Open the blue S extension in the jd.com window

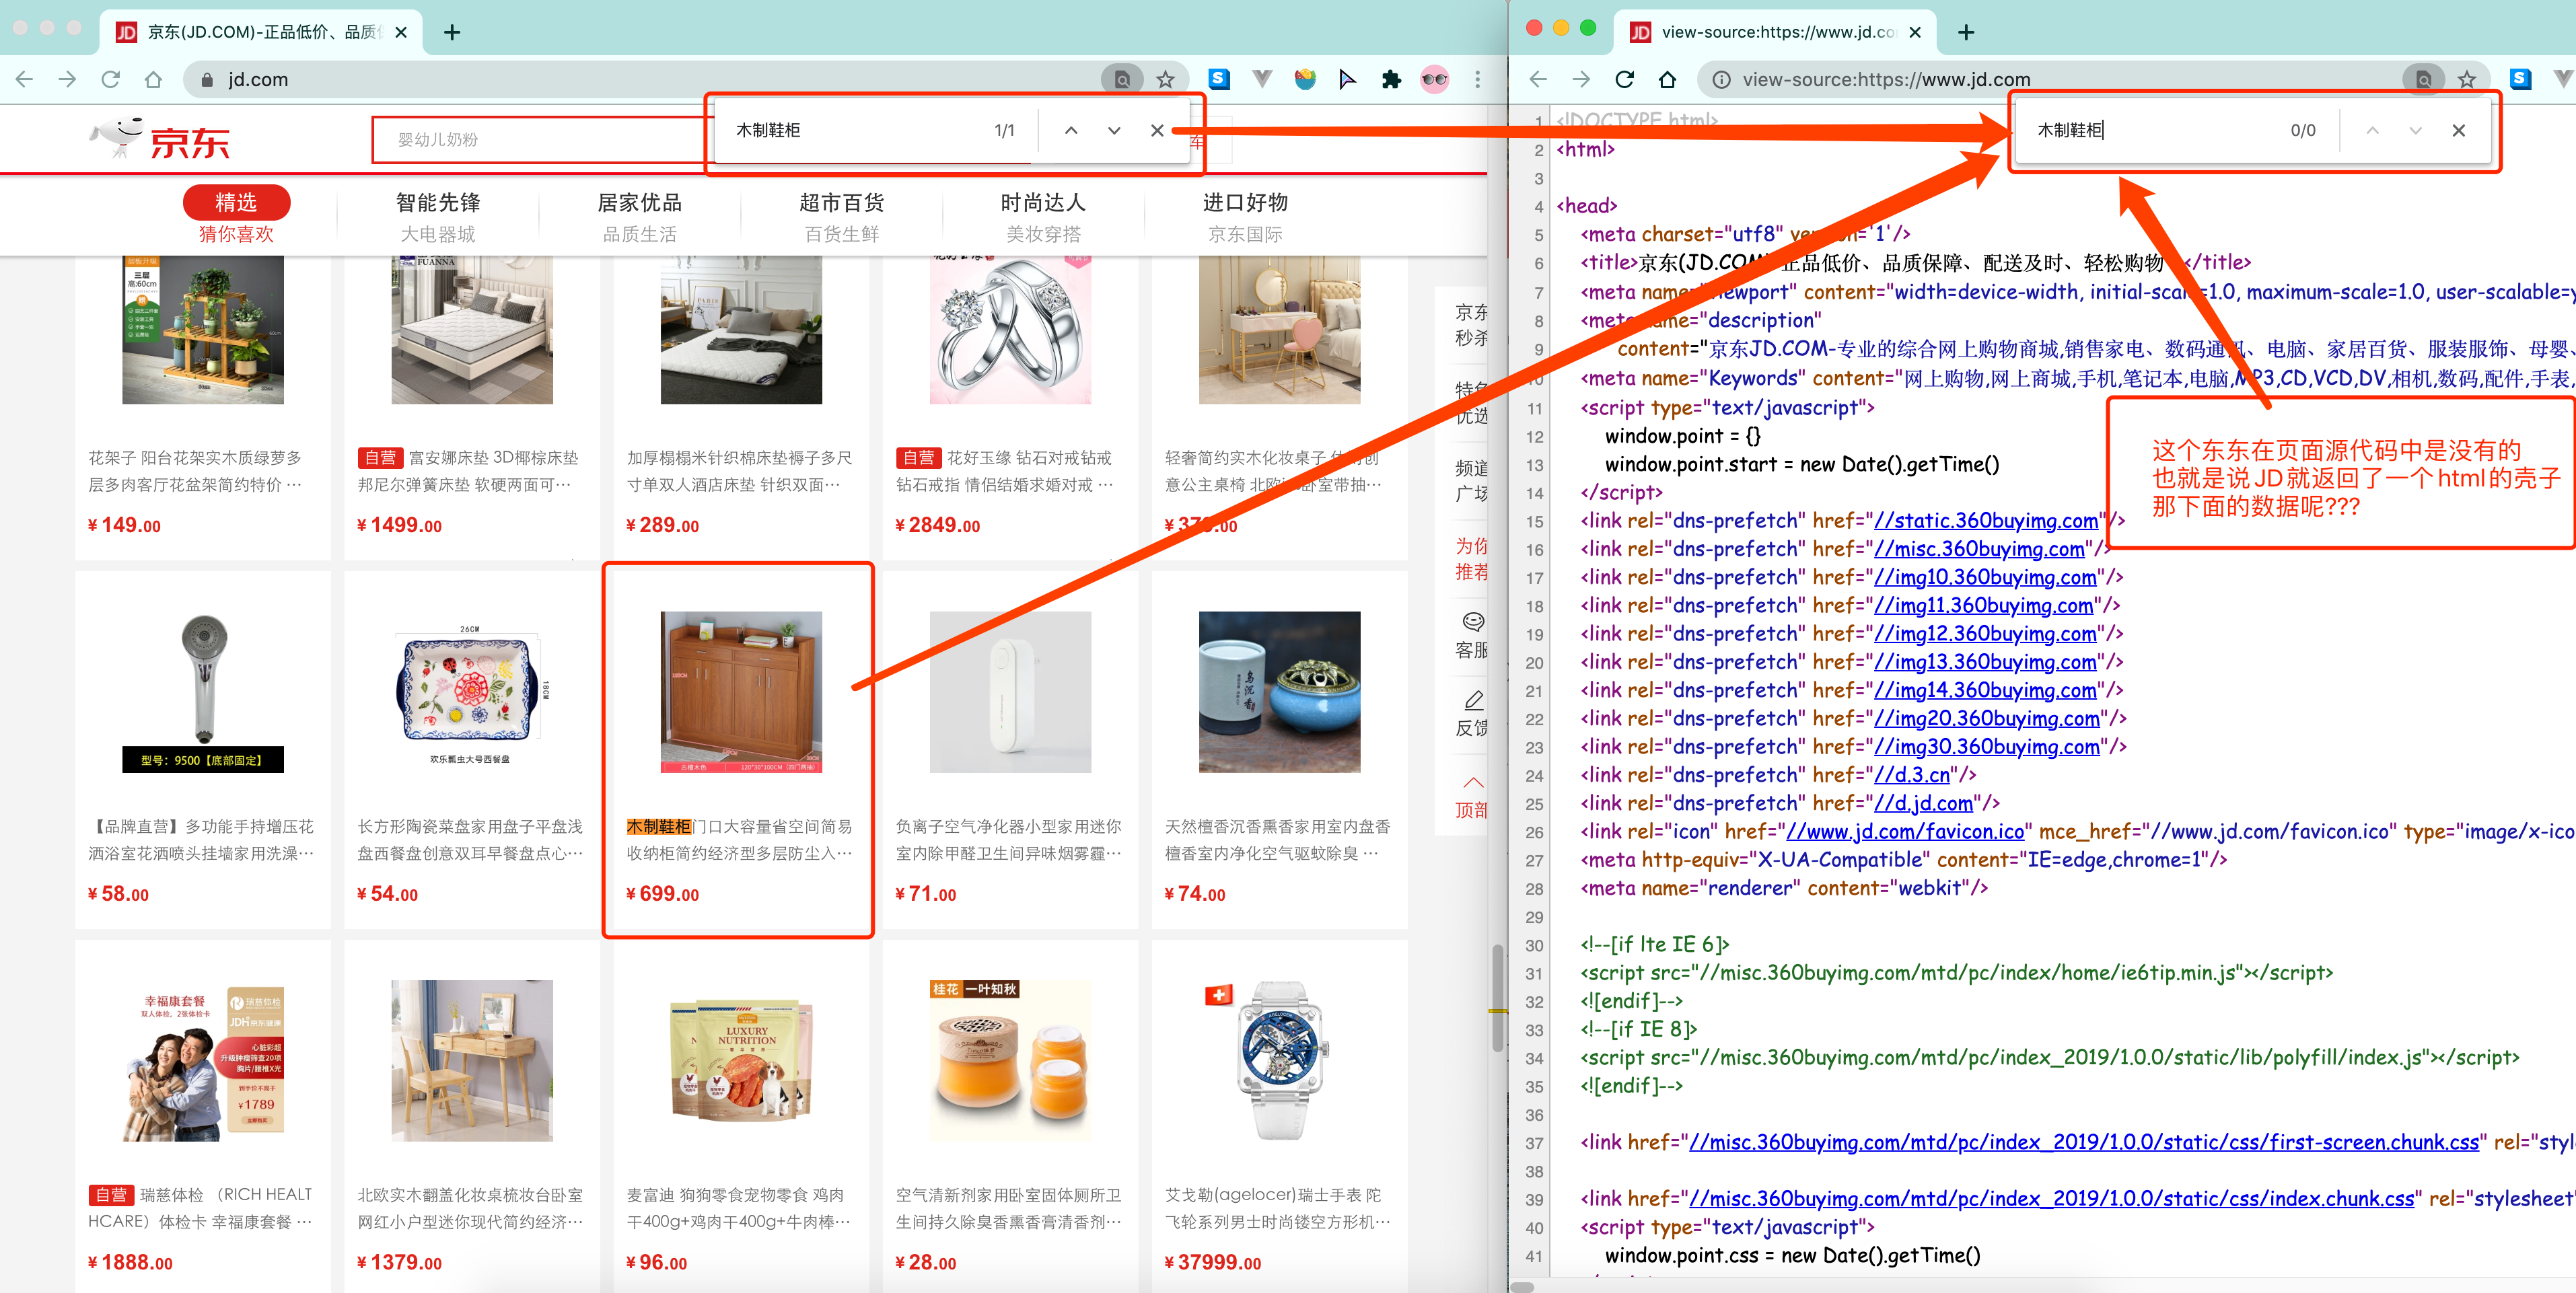pos(1219,79)
